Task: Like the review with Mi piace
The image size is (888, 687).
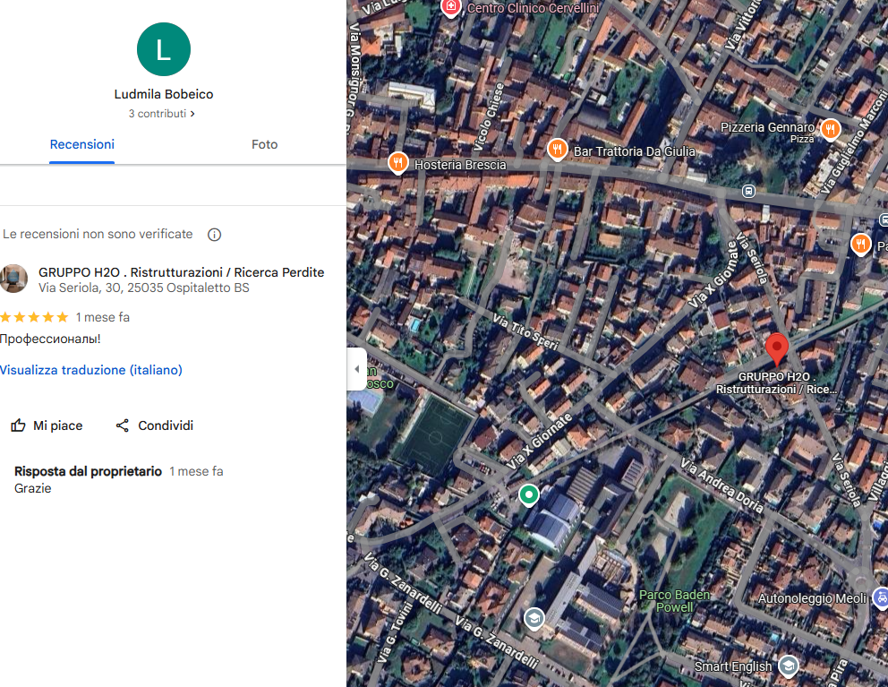Action: click(47, 425)
